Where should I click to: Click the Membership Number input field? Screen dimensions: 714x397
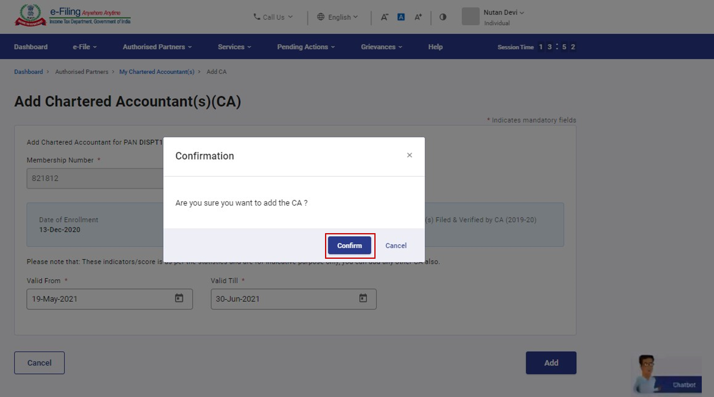click(x=95, y=178)
